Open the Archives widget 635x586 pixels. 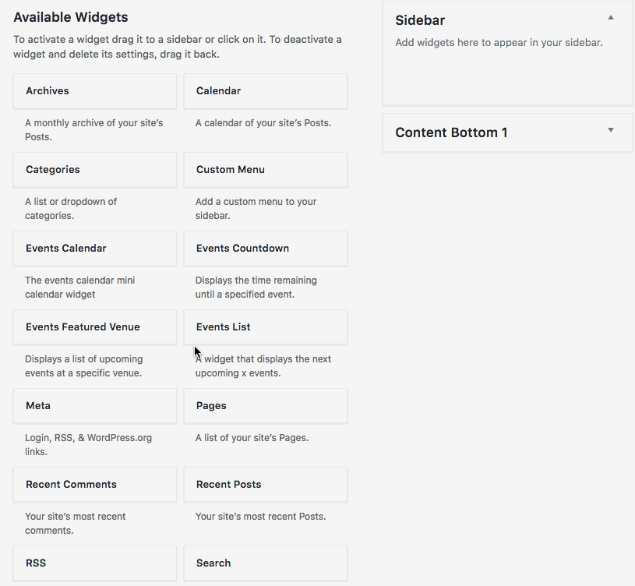click(94, 90)
